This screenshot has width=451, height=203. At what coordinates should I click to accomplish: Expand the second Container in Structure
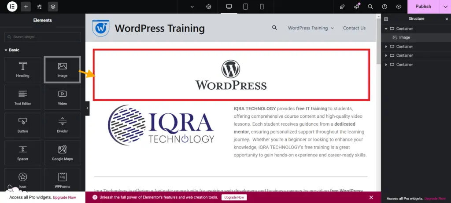click(x=386, y=47)
